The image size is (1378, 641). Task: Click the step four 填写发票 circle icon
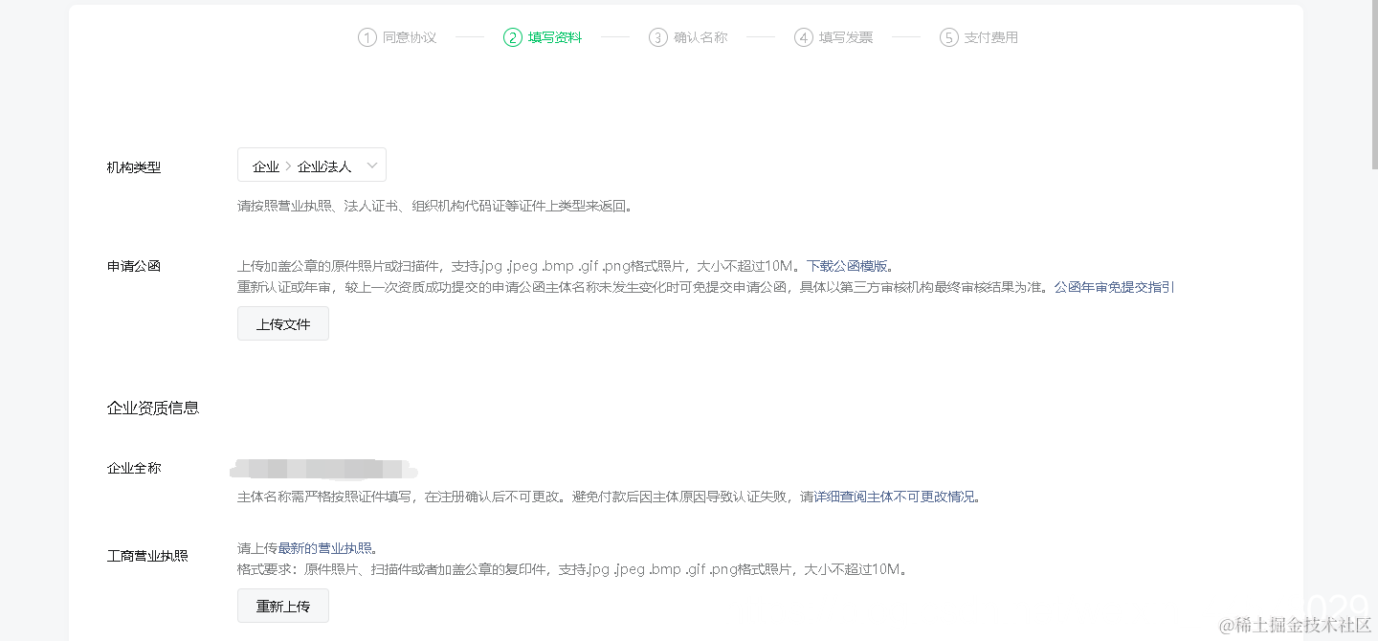804,36
